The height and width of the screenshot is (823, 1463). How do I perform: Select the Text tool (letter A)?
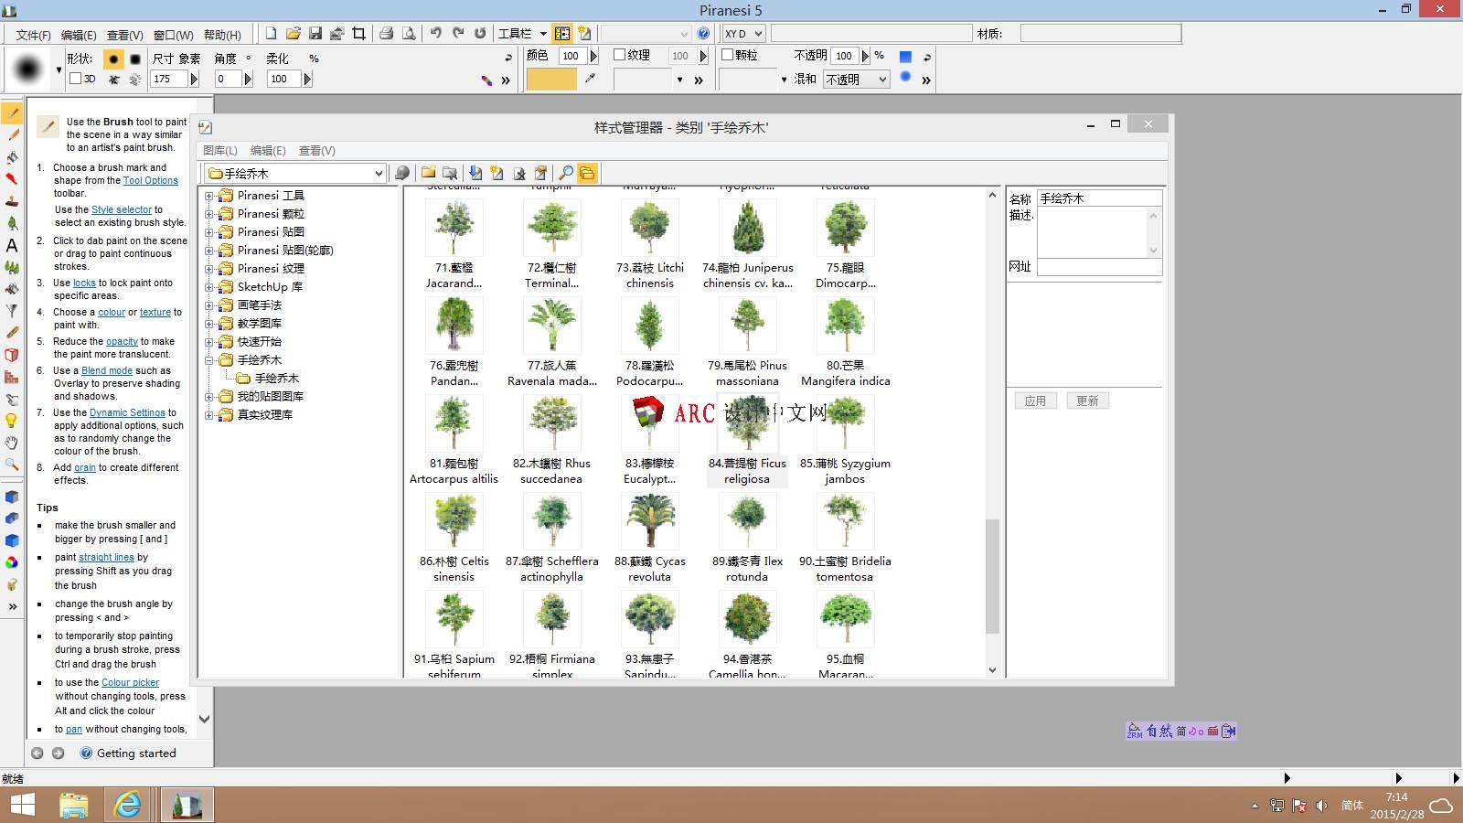pos(12,245)
